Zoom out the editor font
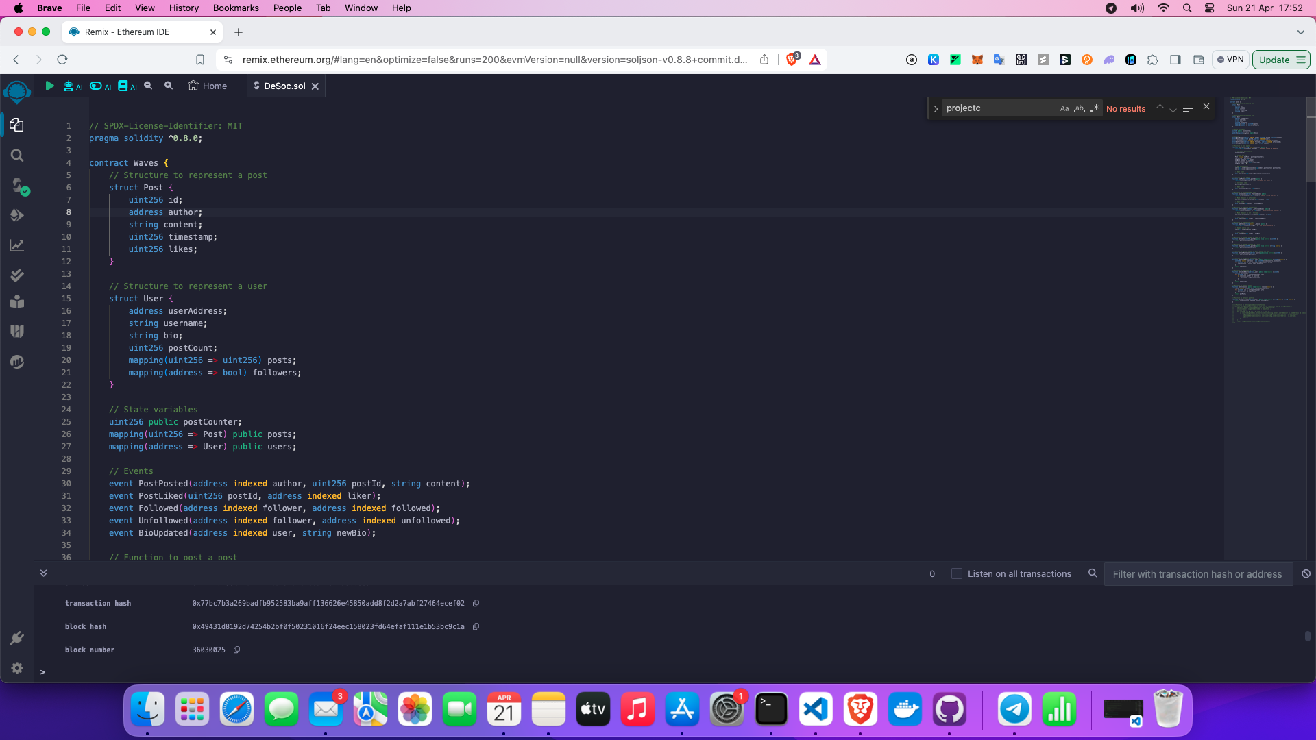1316x740 pixels. click(x=148, y=86)
